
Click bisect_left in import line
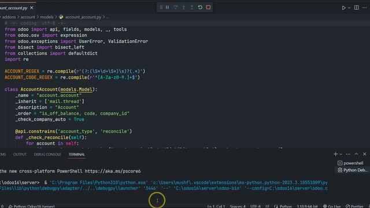tap(69, 47)
